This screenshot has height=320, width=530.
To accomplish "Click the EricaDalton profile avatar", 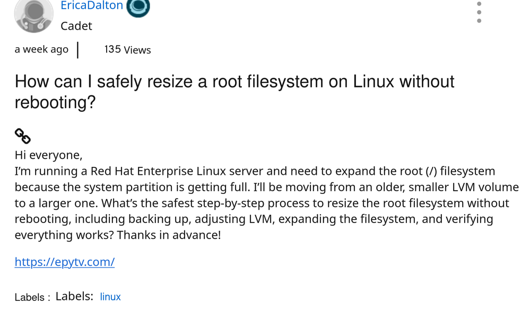I will tap(33, 14).
